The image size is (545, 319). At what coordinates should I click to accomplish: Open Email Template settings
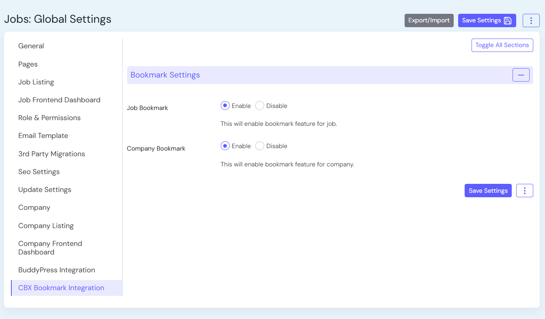tap(43, 136)
